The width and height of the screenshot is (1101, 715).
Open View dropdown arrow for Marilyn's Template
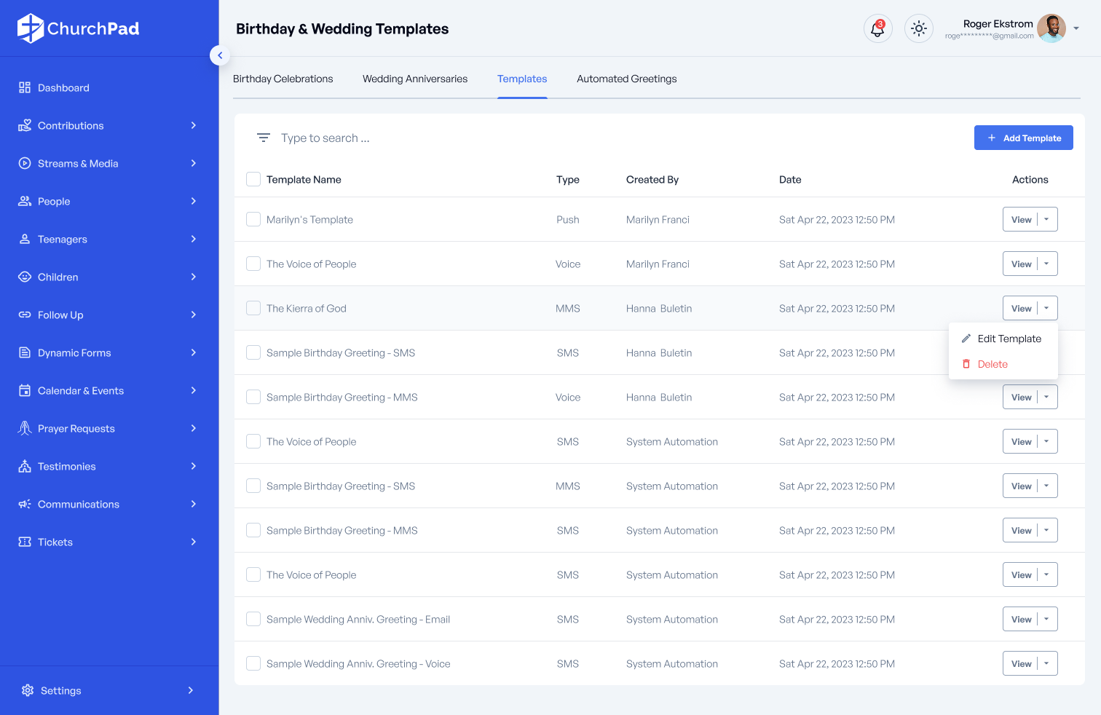click(1047, 219)
